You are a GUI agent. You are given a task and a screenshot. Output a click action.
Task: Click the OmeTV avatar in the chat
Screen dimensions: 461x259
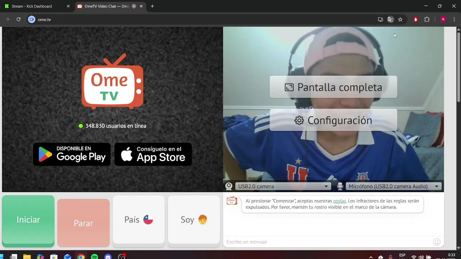[x=232, y=201]
